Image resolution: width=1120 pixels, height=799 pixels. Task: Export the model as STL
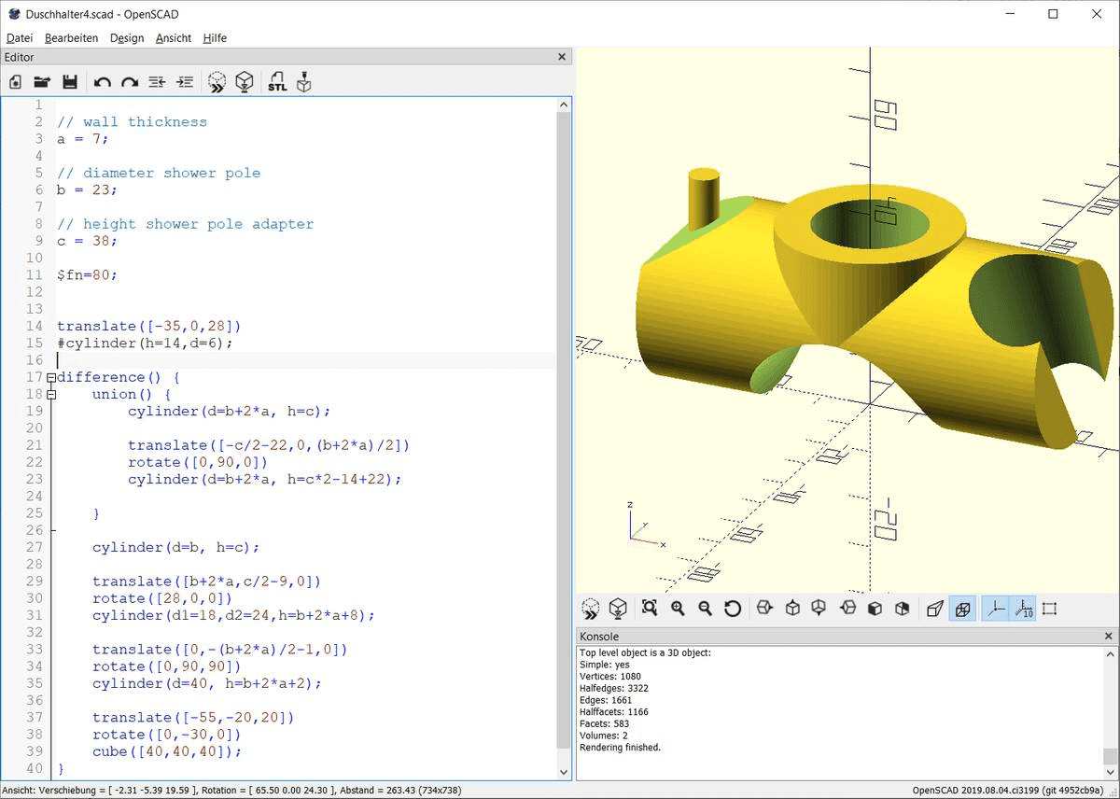(277, 82)
